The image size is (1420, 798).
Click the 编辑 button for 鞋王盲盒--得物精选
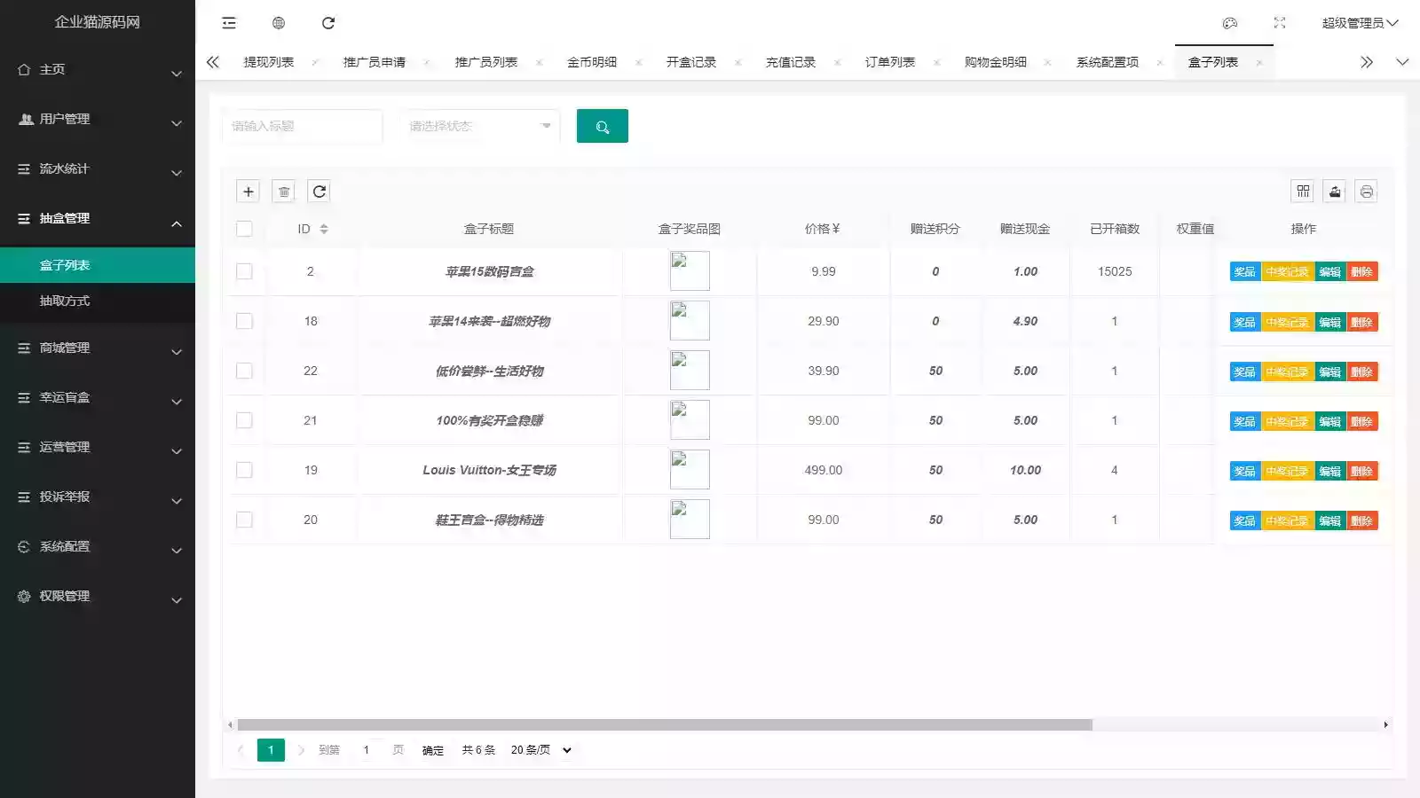[1331, 520]
